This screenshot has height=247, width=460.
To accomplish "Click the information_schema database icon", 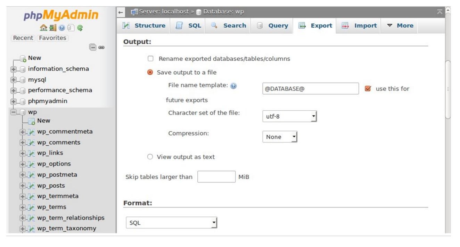I will (x=23, y=69).
